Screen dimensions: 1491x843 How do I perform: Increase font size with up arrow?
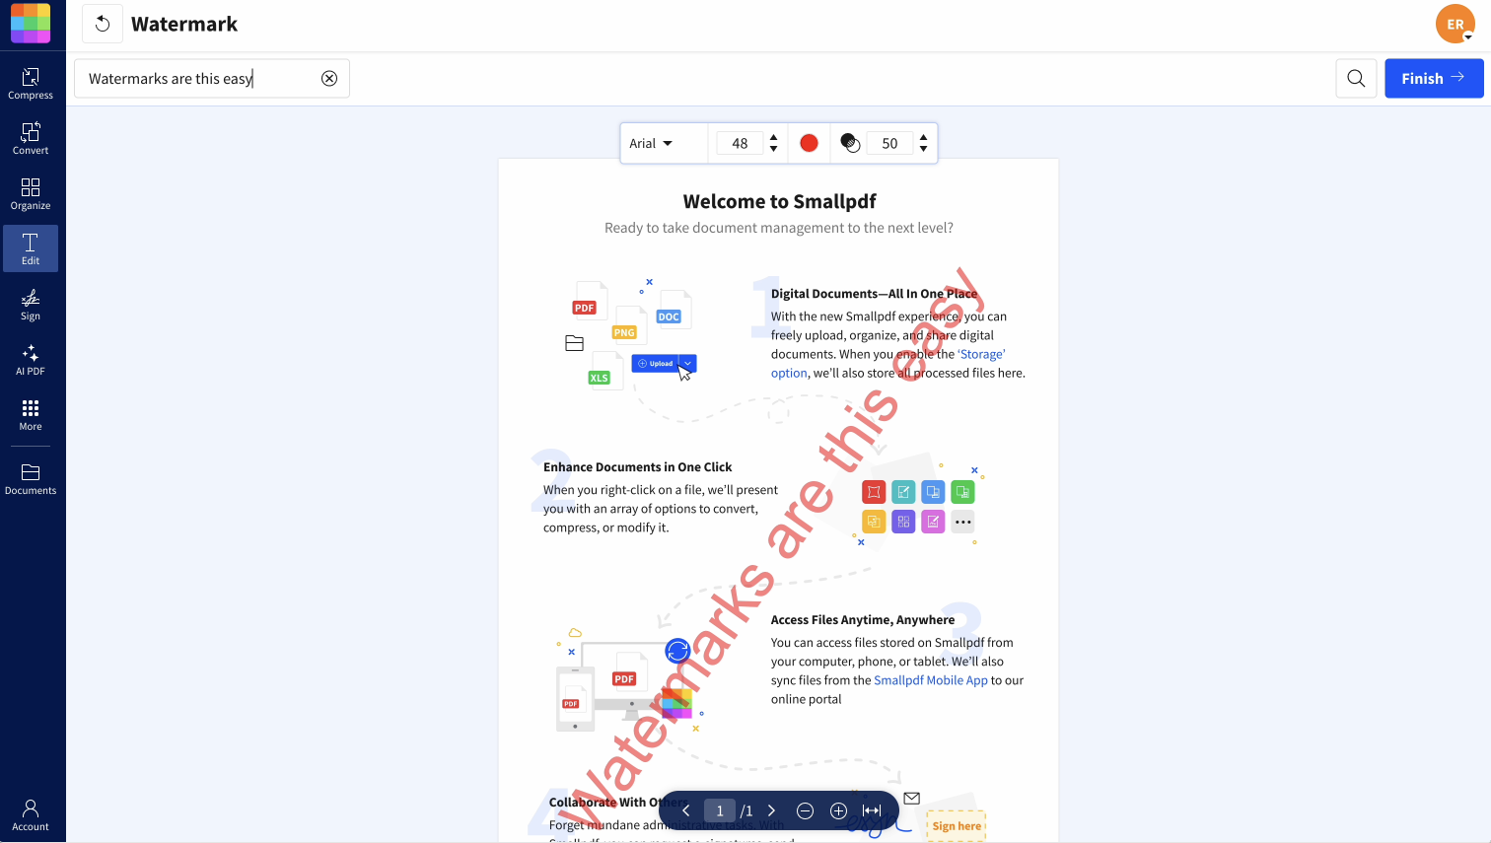pyautogui.click(x=774, y=137)
